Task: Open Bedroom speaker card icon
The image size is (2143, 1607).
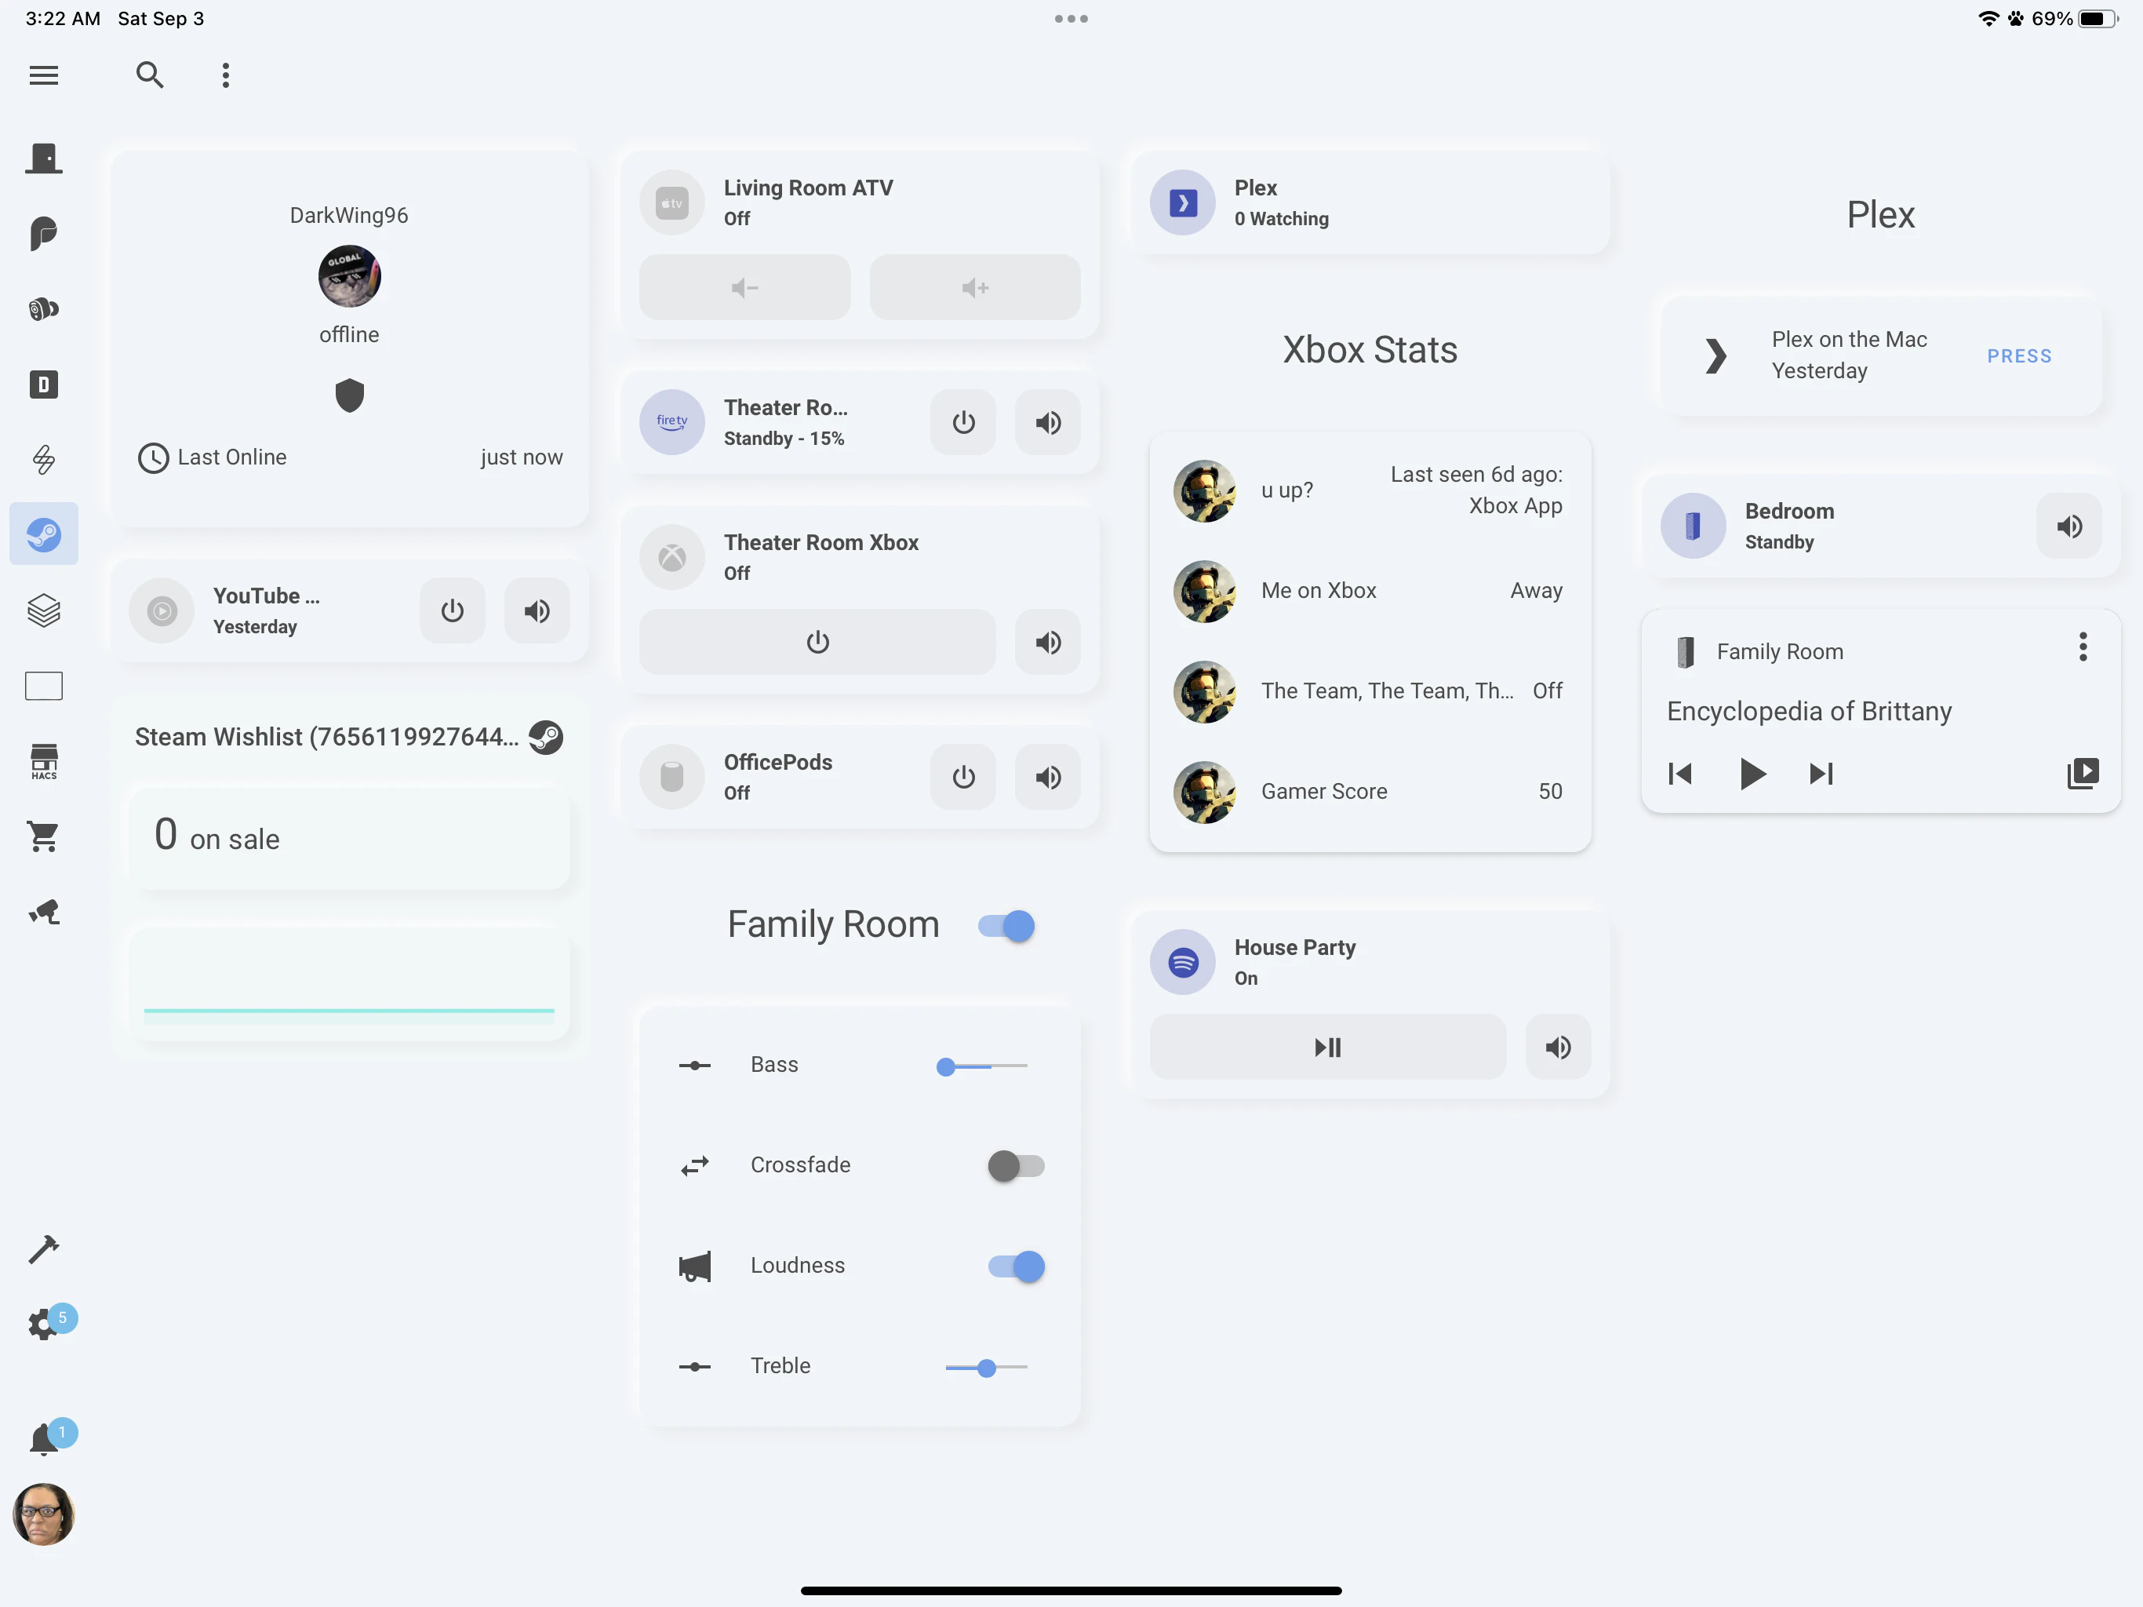Action: (x=1693, y=527)
